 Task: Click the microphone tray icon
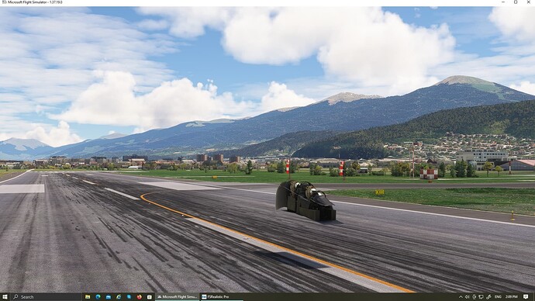pyautogui.click(x=475, y=297)
